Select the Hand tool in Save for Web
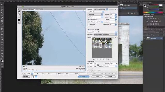 pyautogui.click(x=19, y=10)
